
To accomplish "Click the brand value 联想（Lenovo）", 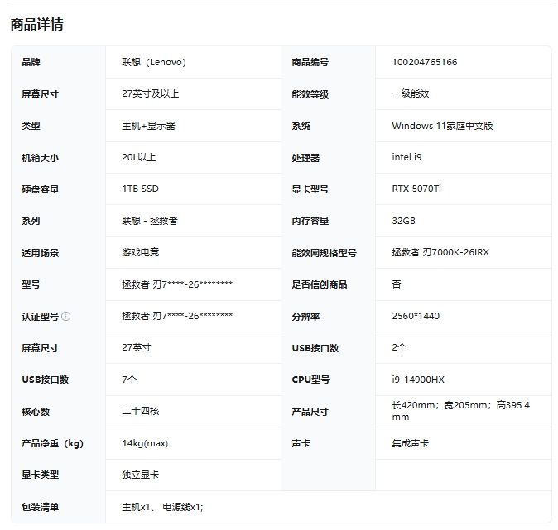I will 154,62.
